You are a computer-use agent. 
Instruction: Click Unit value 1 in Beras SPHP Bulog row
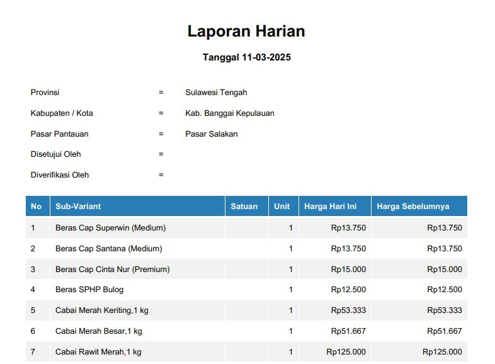click(x=291, y=290)
